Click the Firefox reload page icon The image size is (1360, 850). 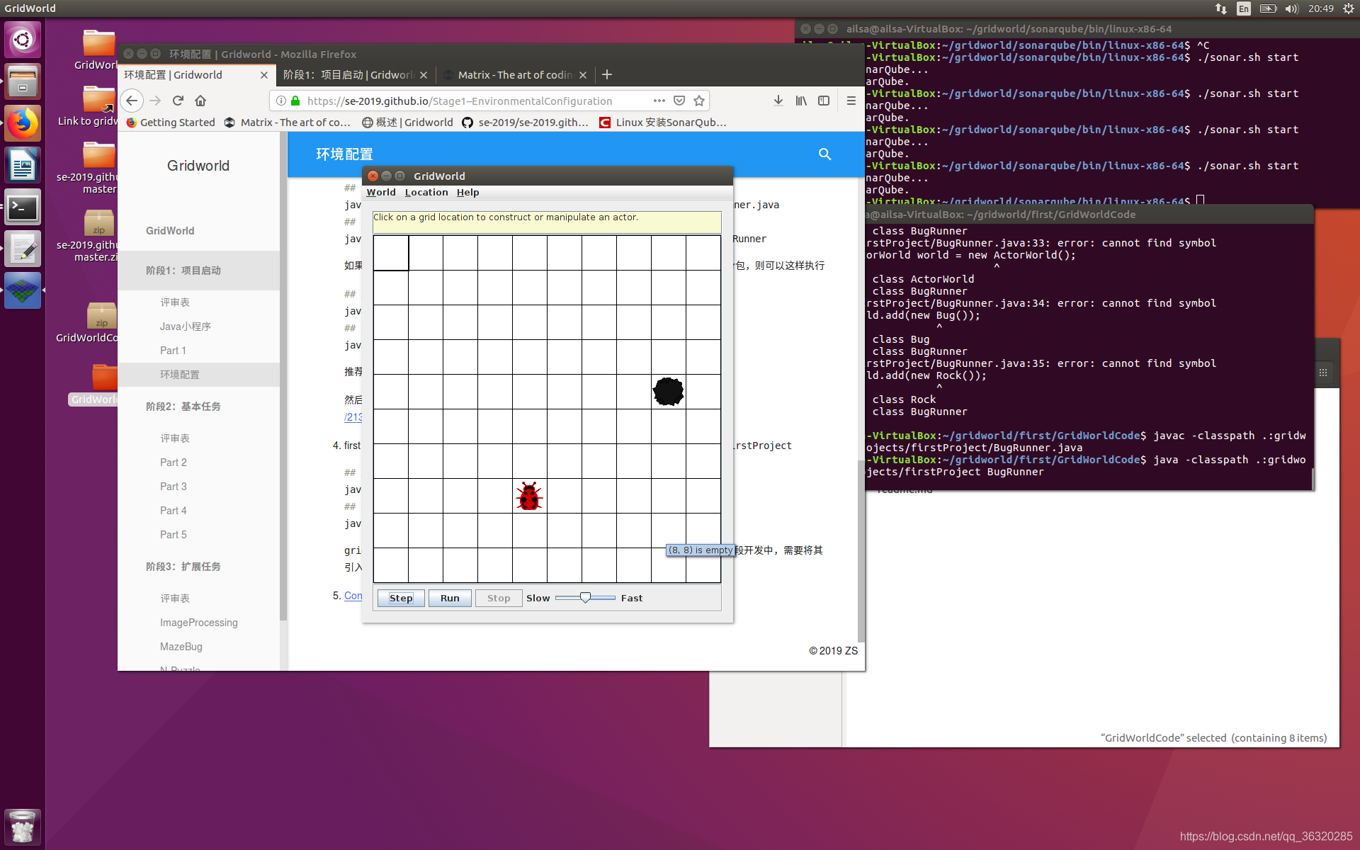coord(178,101)
